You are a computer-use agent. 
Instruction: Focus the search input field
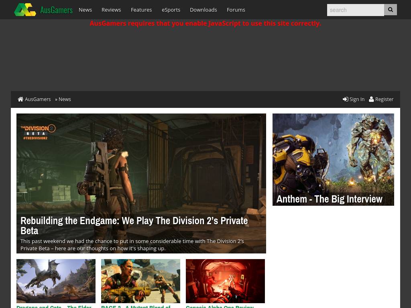pos(356,10)
